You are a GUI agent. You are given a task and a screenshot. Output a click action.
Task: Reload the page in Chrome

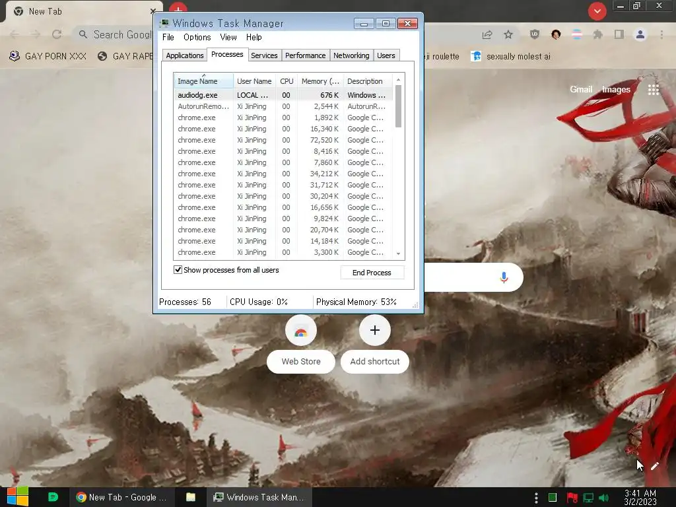(x=57, y=34)
